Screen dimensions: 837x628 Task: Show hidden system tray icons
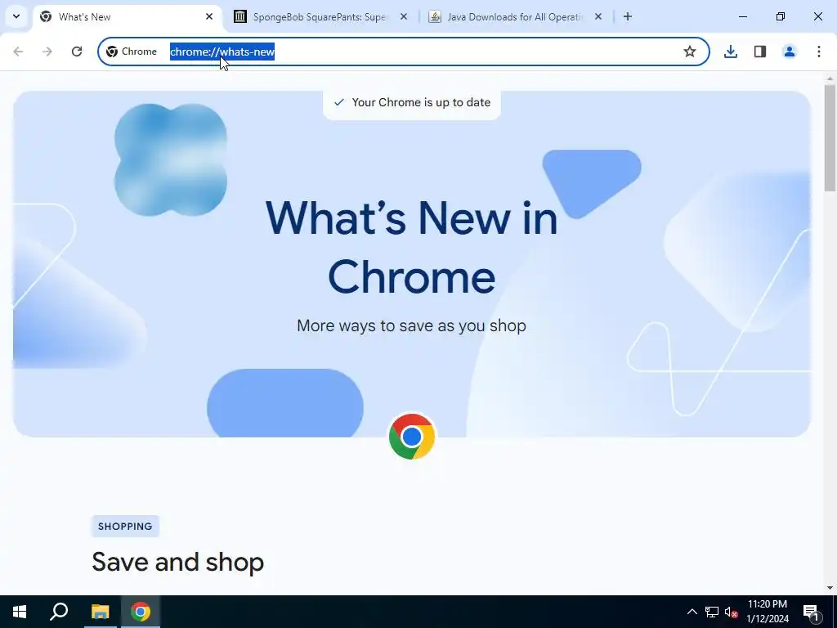click(x=692, y=612)
